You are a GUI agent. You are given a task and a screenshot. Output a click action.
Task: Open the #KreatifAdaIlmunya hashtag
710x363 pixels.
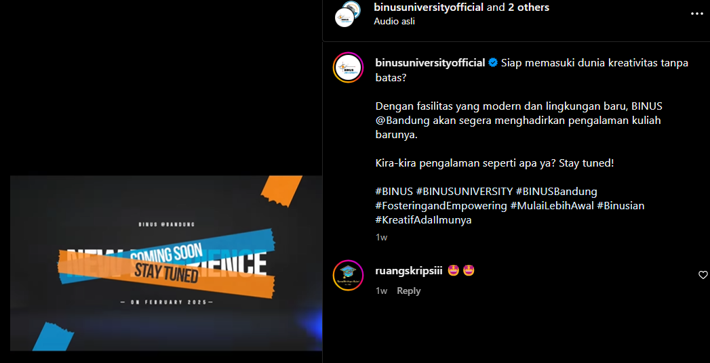(x=423, y=220)
